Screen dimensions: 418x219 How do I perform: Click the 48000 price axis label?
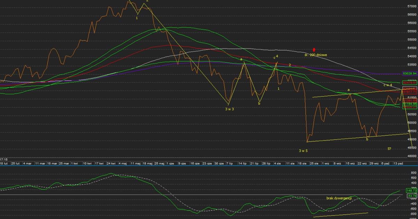[412, 156]
